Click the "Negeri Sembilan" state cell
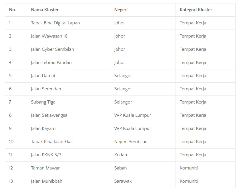 tap(131, 142)
